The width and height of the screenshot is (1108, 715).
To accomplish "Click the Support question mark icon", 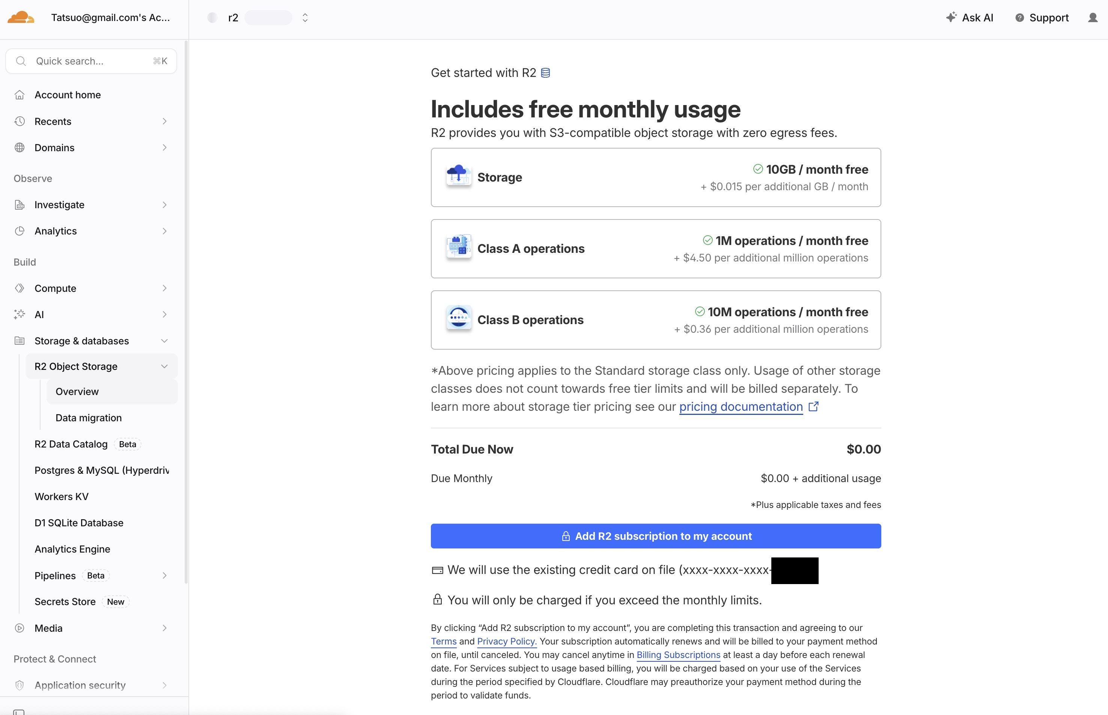I will (x=1019, y=18).
